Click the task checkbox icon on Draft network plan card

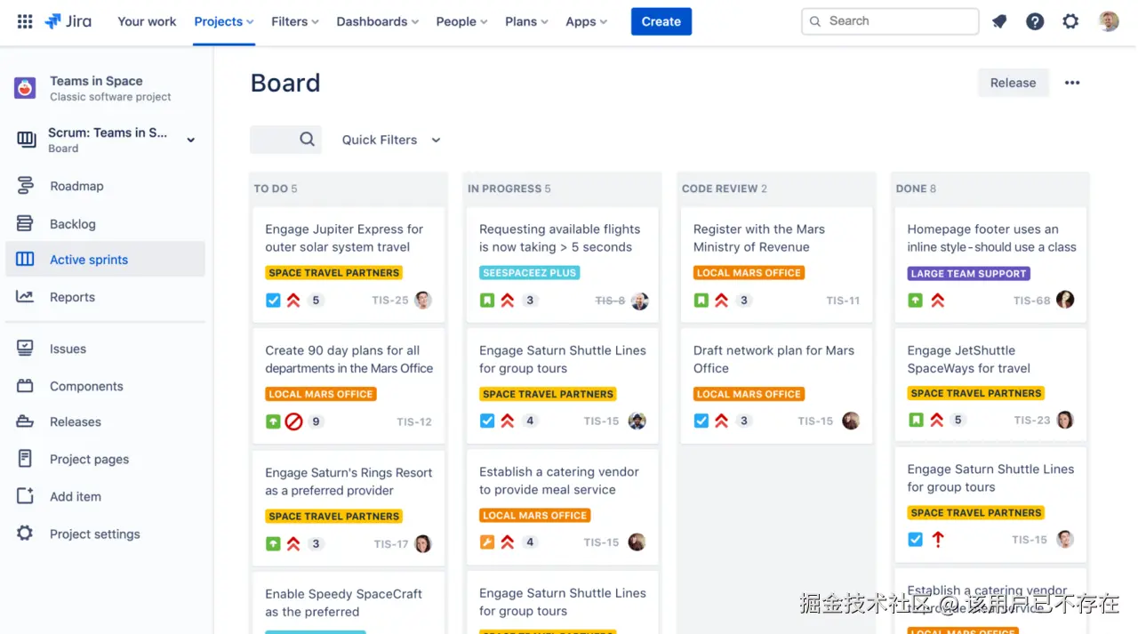tap(701, 421)
